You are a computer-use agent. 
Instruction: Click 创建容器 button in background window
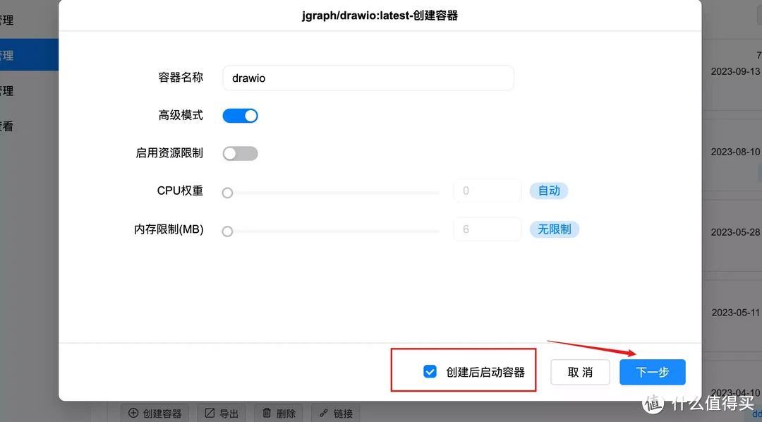155,414
